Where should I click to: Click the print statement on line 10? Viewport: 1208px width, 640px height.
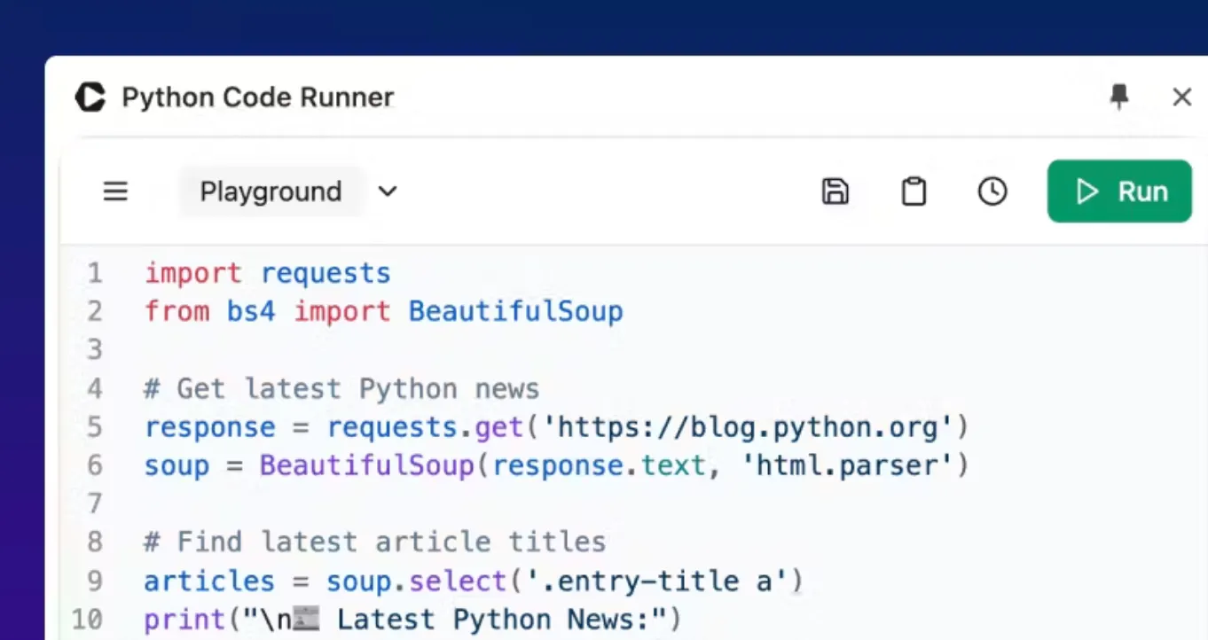coord(412,619)
